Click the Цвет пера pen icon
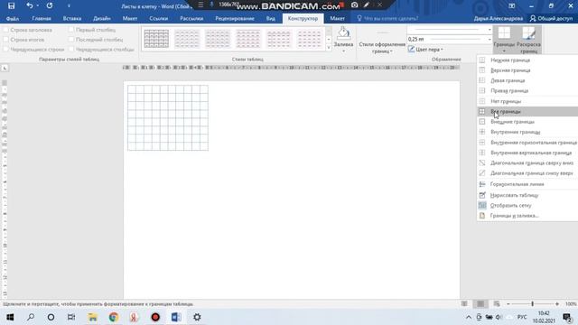The height and width of the screenshot is (325, 578). pyautogui.click(x=412, y=50)
